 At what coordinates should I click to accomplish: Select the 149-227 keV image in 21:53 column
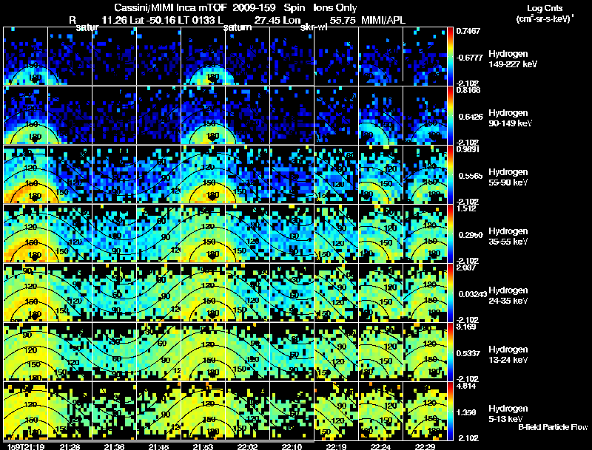point(203,56)
